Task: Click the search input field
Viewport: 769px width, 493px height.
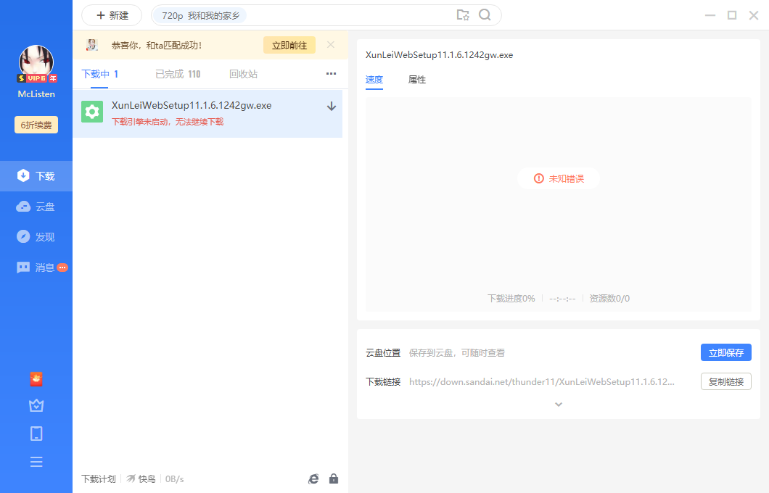Action: [348, 15]
